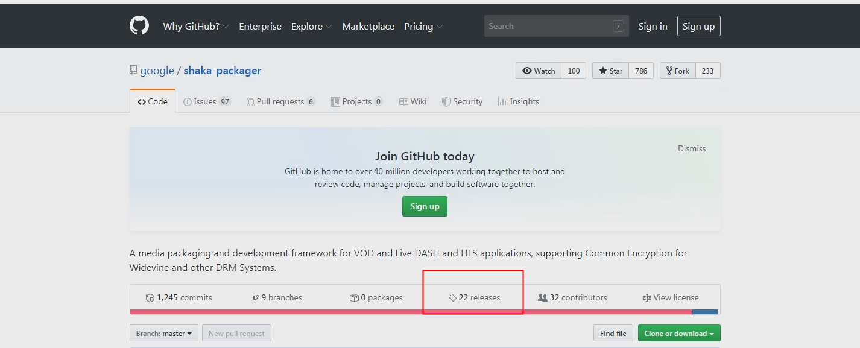860x348 pixels.
Task: Open the Enterprise page
Action: (260, 27)
